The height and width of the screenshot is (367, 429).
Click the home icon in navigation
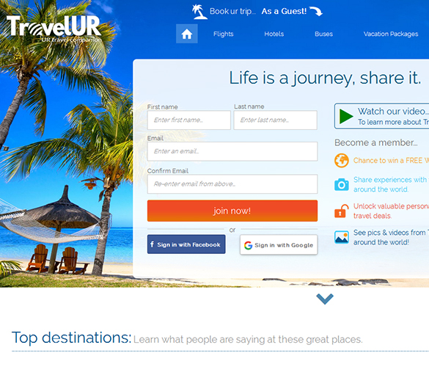(186, 34)
